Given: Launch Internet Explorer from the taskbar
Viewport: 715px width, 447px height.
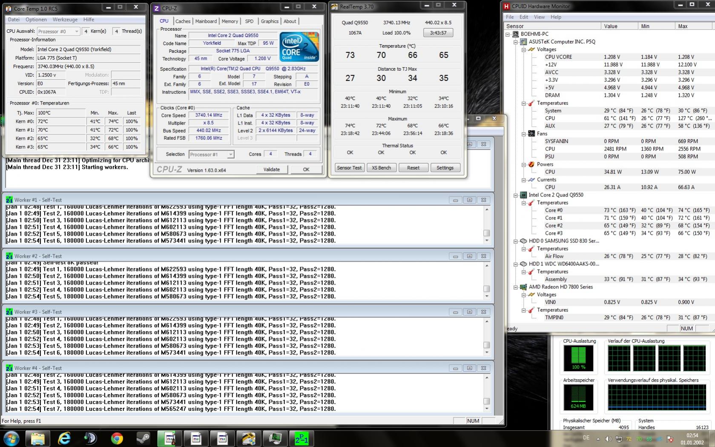Looking at the screenshot, I should pyautogui.click(x=64, y=438).
